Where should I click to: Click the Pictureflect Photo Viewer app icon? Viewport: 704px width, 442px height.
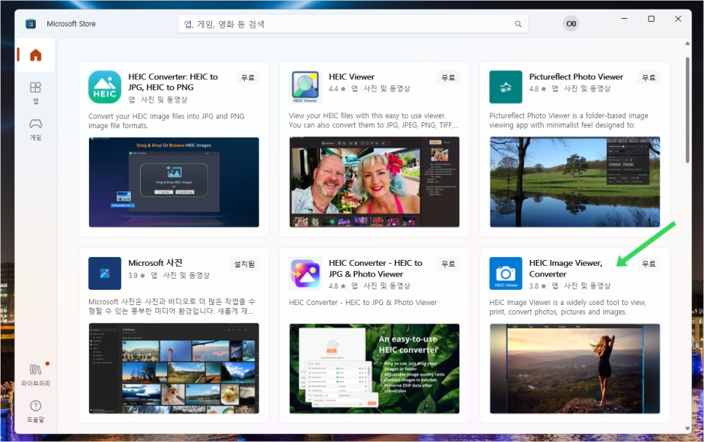[x=506, y=87]
